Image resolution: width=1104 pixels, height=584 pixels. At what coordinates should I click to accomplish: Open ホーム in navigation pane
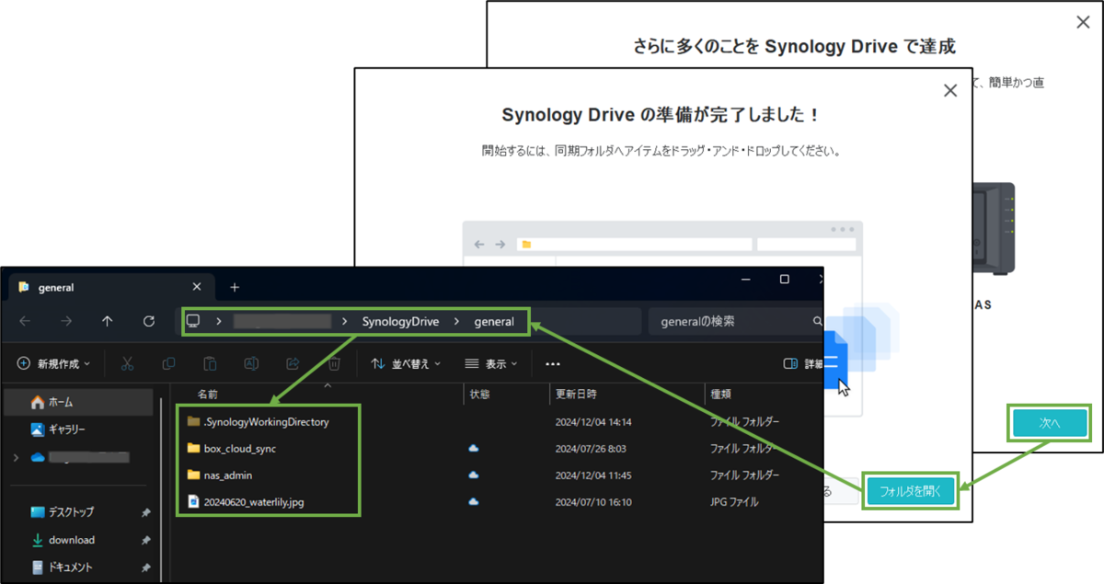pos(79,402)
